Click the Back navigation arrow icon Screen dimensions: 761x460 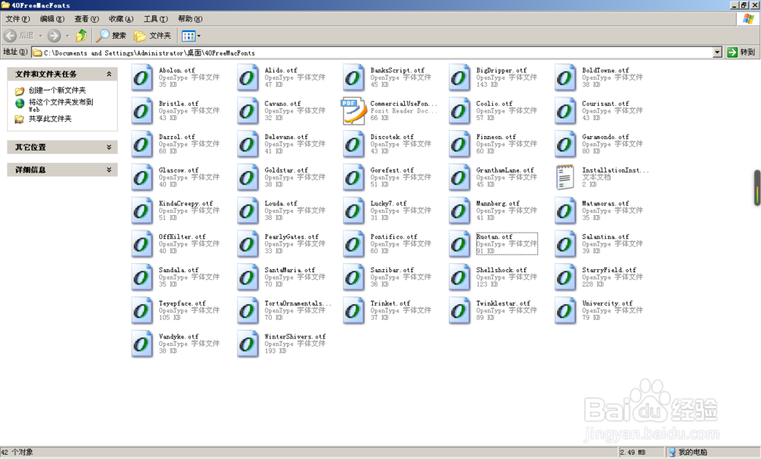pyautogui.click(x=10, y=36)
